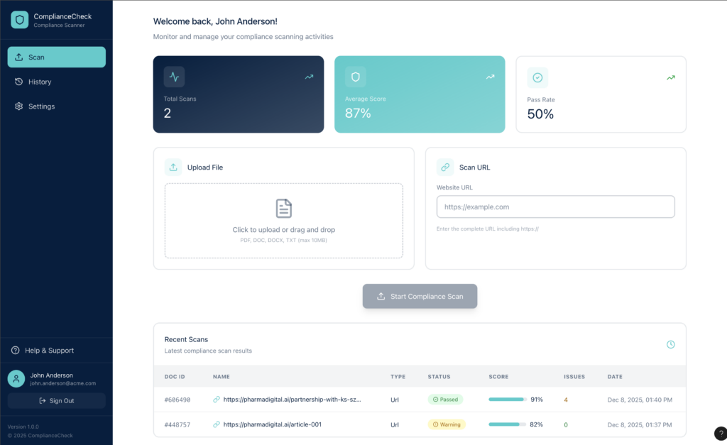Open the Scan page in sidebar
The width and height of the screenshot is (727, 445).
tap(57, 57)
